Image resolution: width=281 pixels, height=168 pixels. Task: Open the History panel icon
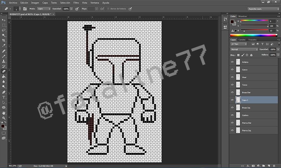pyautogui.click(x=226, y=19)
